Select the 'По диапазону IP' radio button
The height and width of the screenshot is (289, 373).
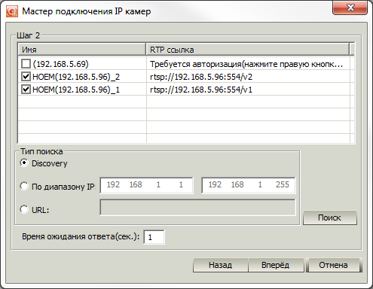point(24,186)
